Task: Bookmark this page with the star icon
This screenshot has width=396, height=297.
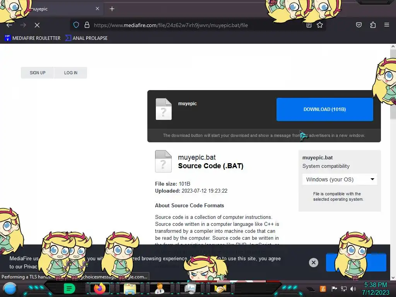Action: pyautogui.click(x=320, y=25)
